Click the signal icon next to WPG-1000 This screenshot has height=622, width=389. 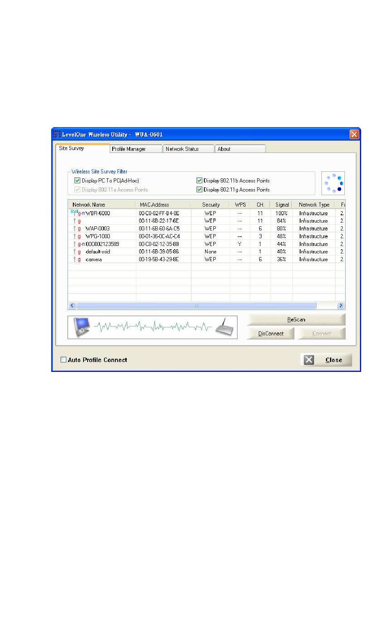(x=75, y=236)
